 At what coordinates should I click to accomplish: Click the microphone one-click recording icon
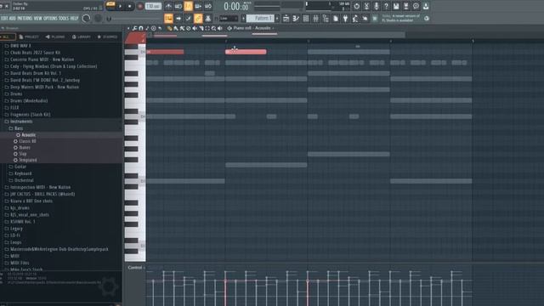click(x=376, y=6)
